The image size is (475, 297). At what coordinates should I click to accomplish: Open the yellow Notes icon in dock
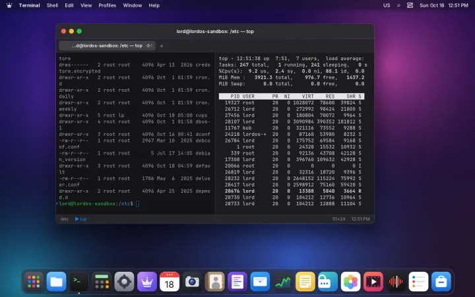tap(305, 282)
